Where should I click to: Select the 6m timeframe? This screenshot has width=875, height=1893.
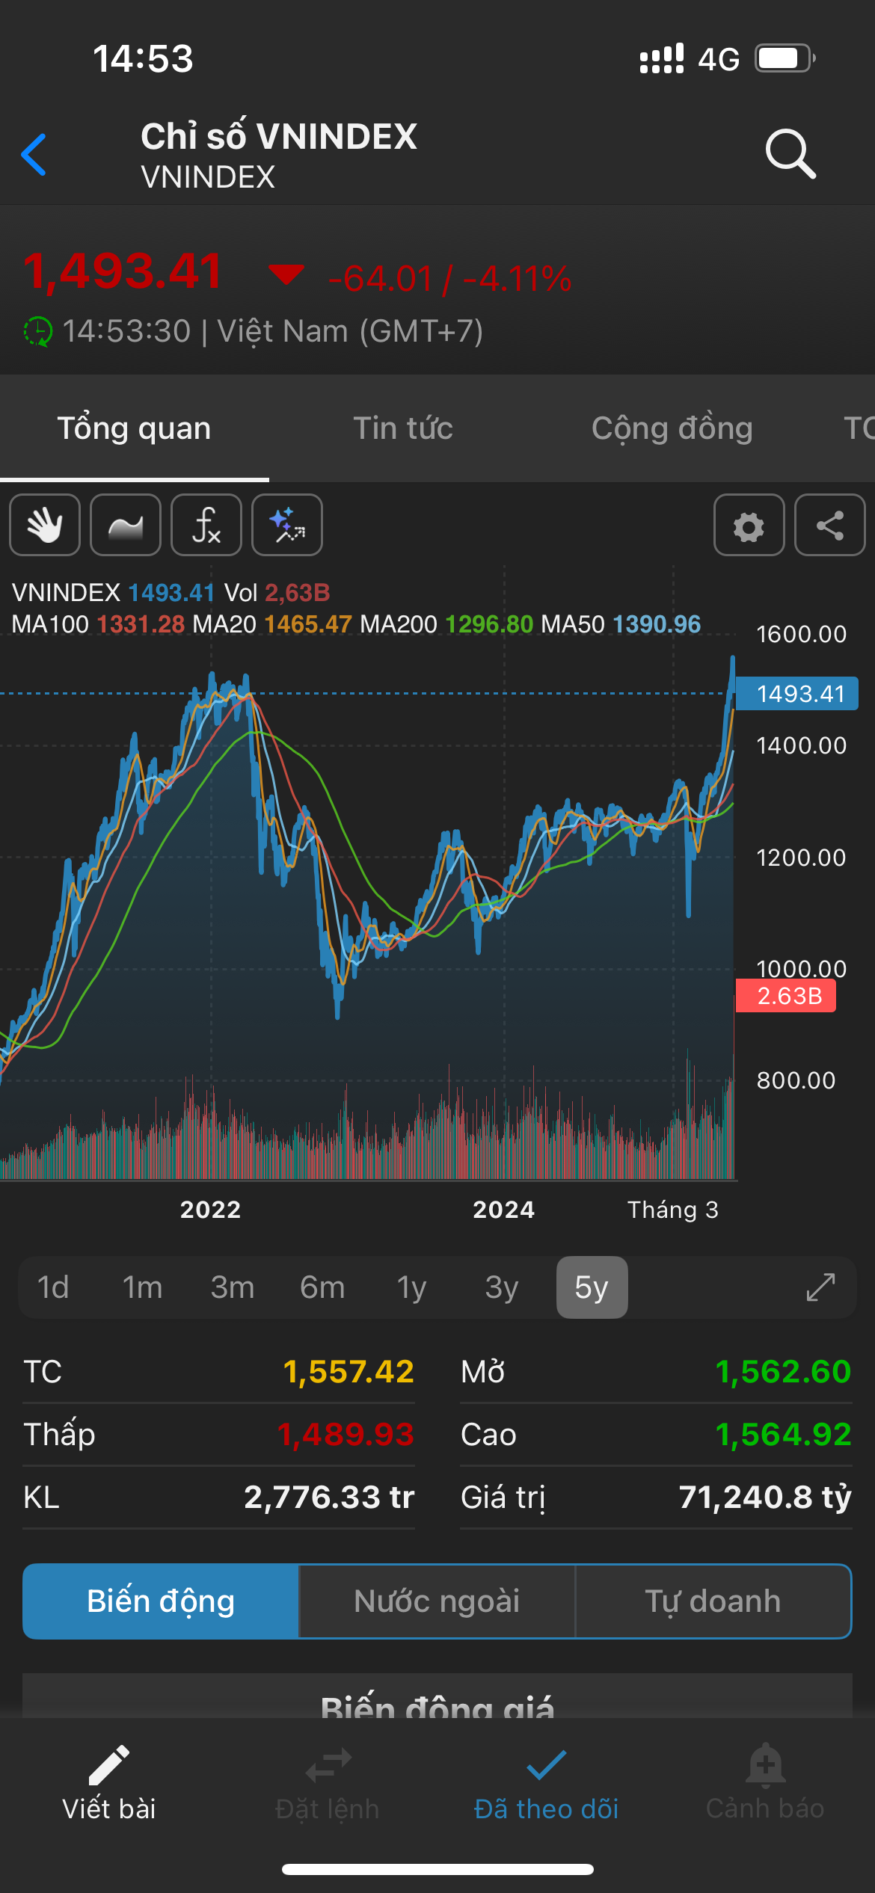coord(322,1287)
